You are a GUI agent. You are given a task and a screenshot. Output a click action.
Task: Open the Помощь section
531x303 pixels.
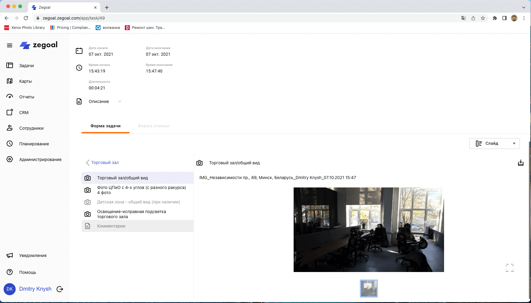(27, 272)
